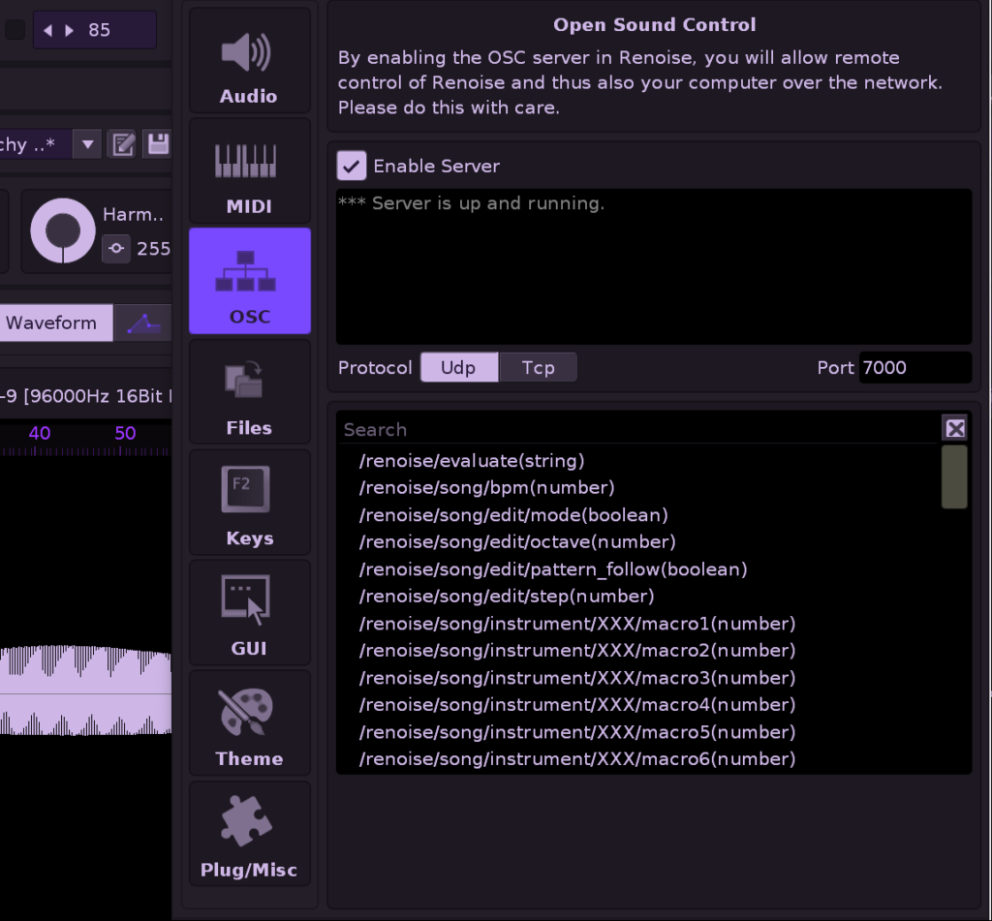
Task: Select the /renoise/evaluate(string) entry
Action: pyautogui.click(x=472, y=461)
